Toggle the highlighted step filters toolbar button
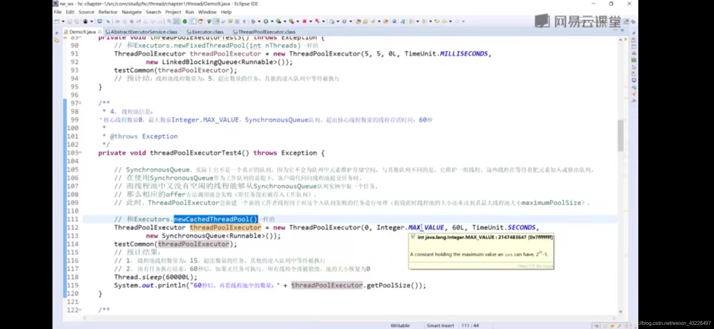714x329 pixels. 177,21
